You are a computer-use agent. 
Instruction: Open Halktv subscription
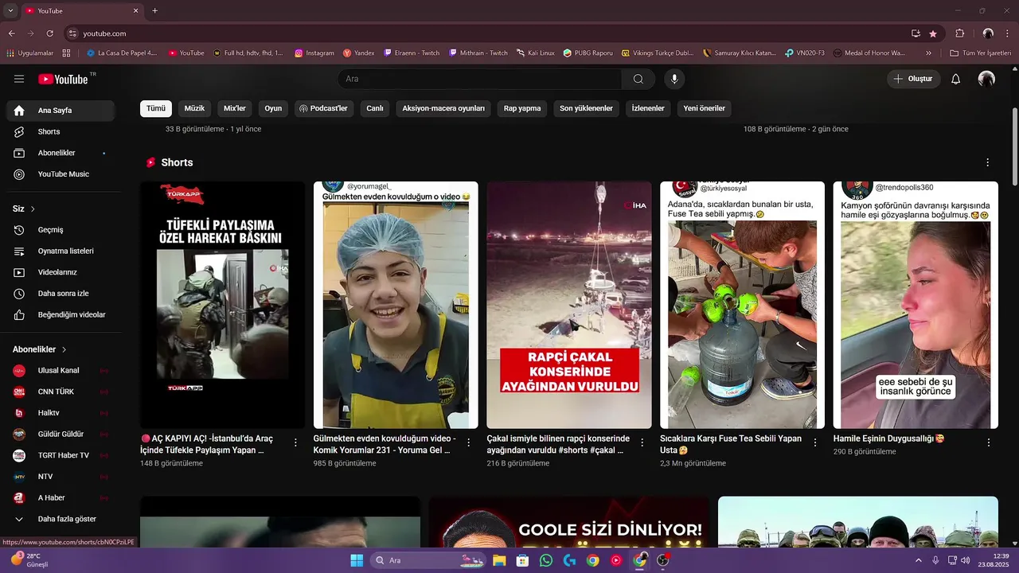tap(61, 413)
